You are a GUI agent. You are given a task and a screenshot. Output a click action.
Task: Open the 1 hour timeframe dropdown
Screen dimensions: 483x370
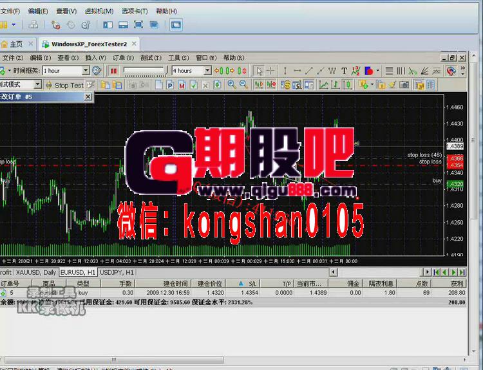pyautogui.click(x=86, y=71)
